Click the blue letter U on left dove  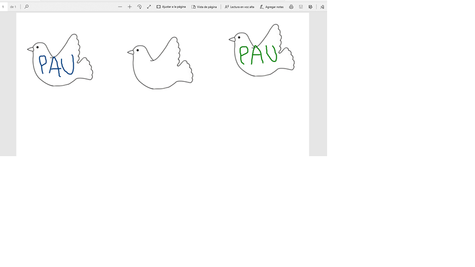coord(67,65)
